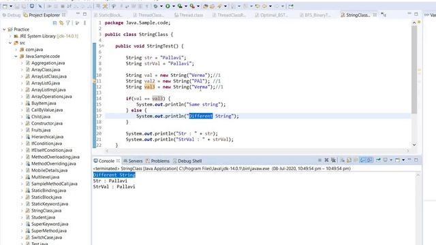
Task: Switch to the Optimal_BST editor tab
Action: (272, 15)
